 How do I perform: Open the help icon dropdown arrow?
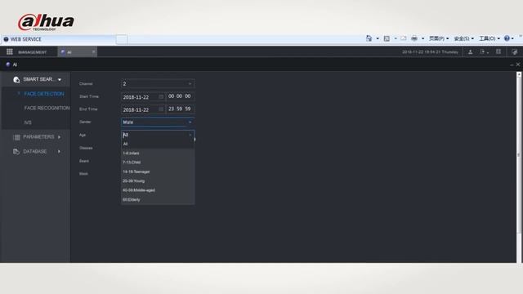512,38
